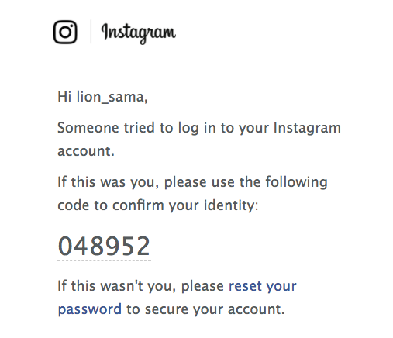Viewport: 393px width, 338px height.
Task: Click the Instagram script wordmark
Action: (x=139, y=33)
